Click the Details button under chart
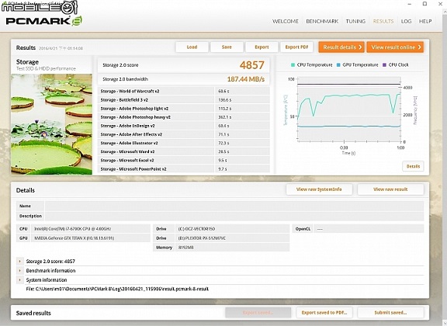Image resolution: width=447 pixels, height=326 pixels. [413, 166]
